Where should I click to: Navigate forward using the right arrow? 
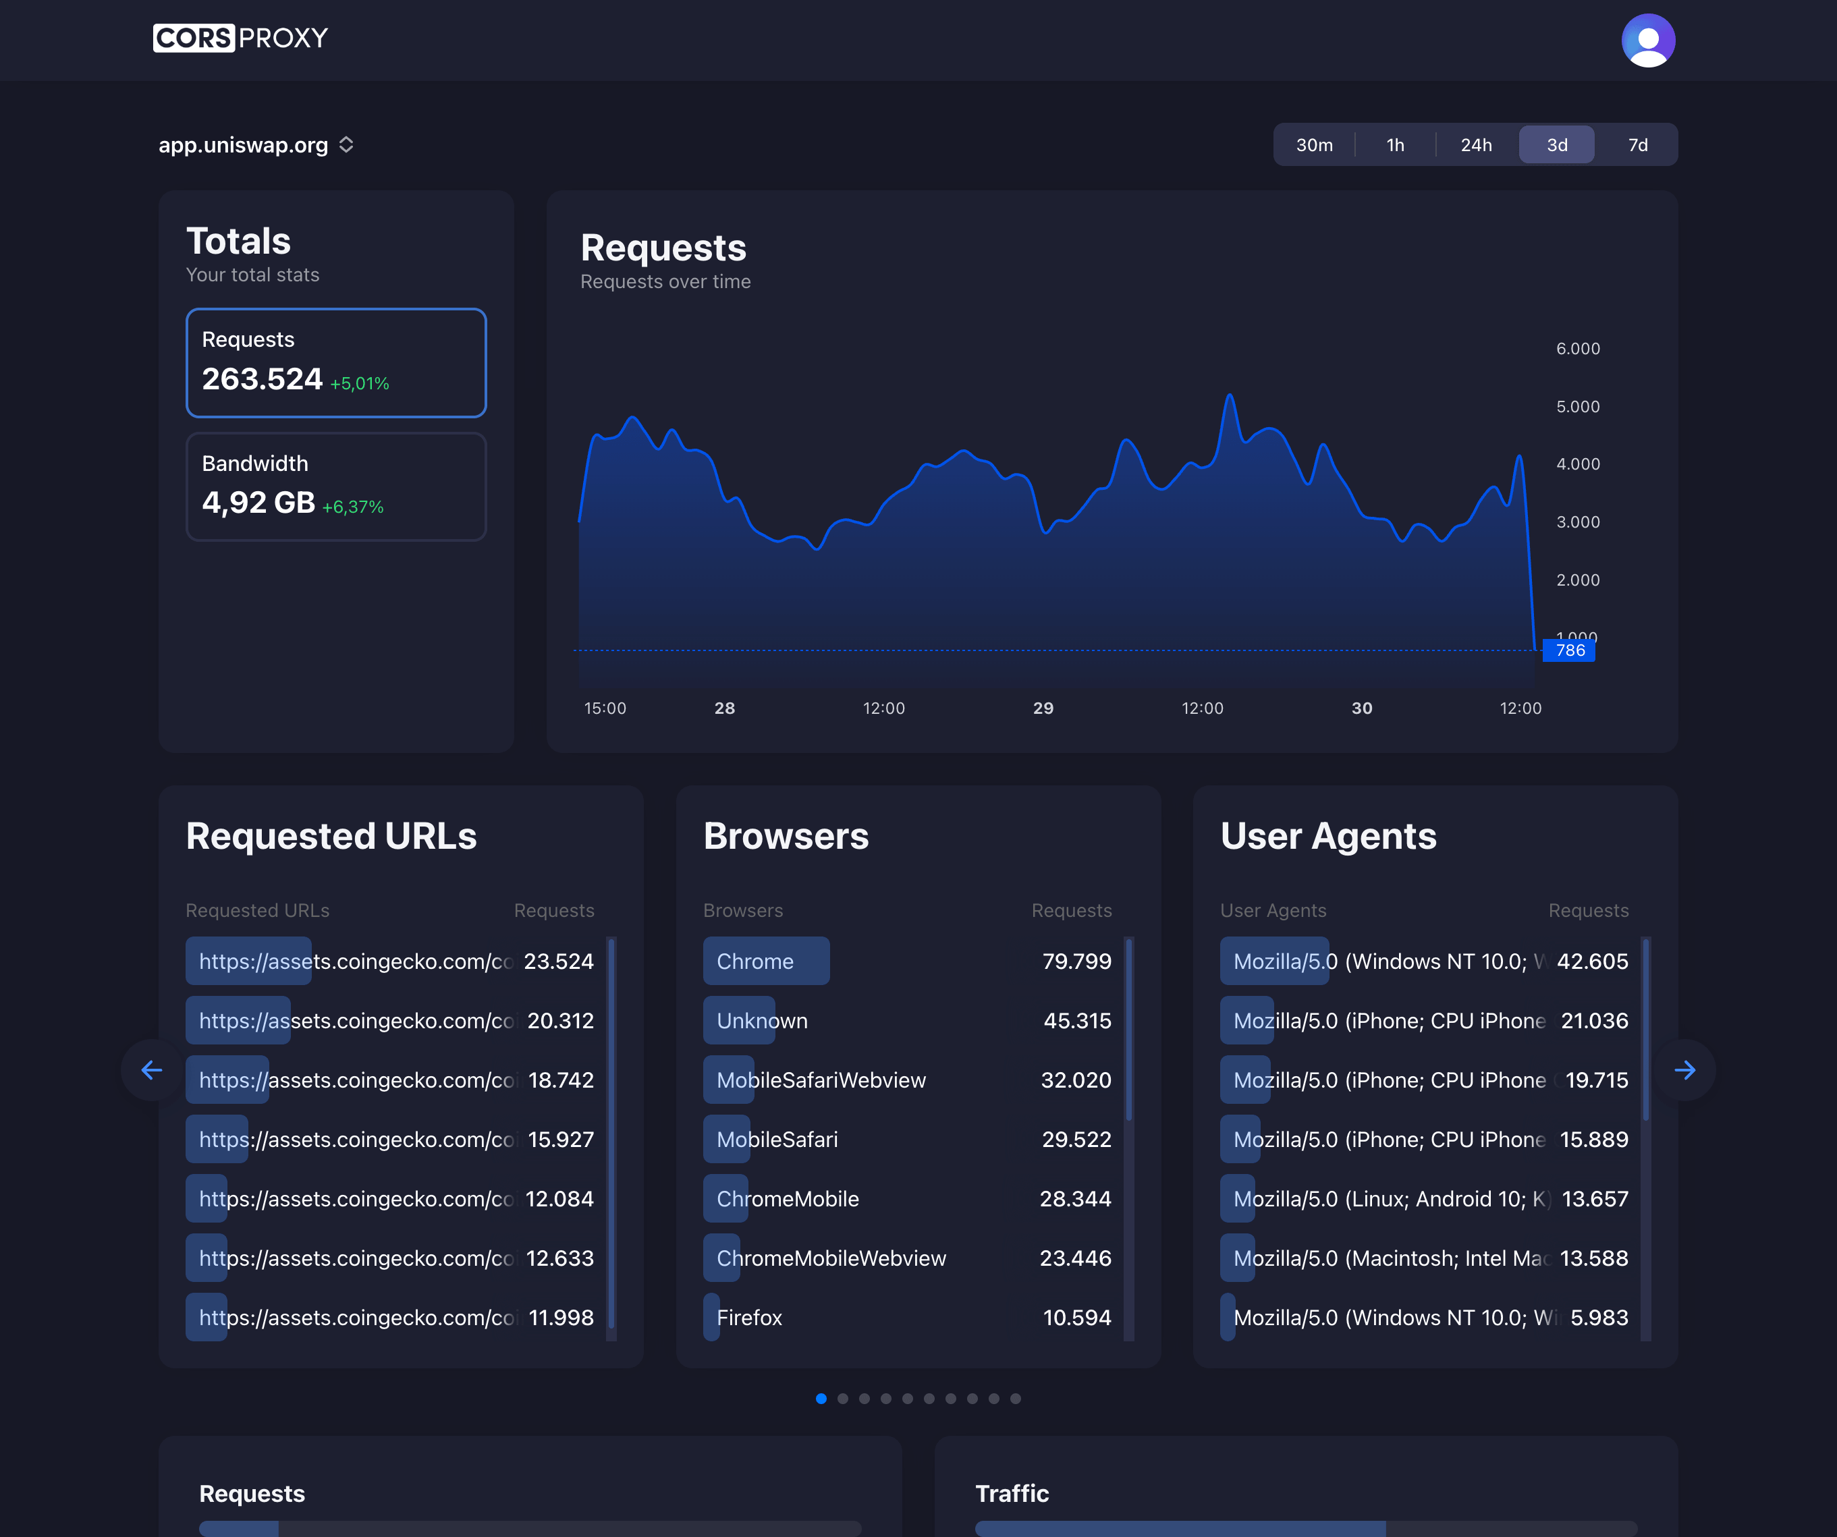pyautogui.click(x=1686, y=1069)
